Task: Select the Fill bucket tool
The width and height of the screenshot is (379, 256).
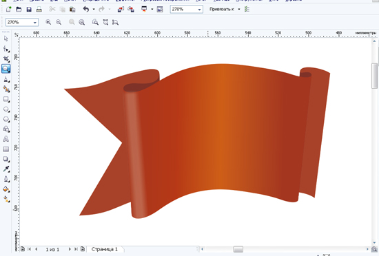Action: [x=6, y=189]
